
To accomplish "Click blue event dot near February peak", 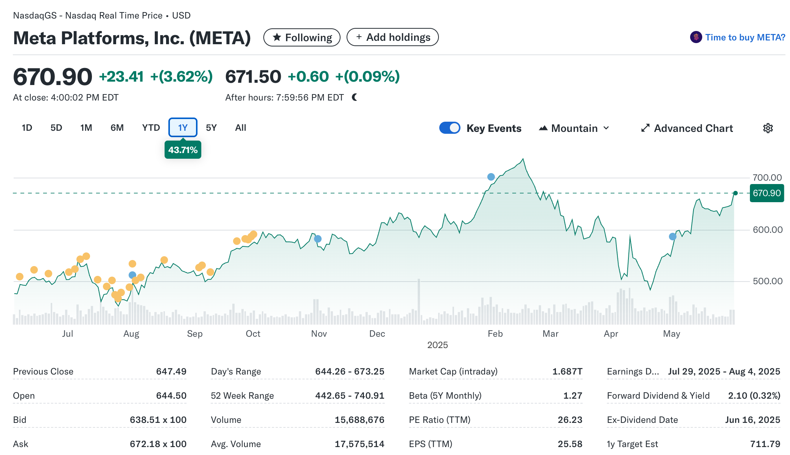I will [491, 177].
